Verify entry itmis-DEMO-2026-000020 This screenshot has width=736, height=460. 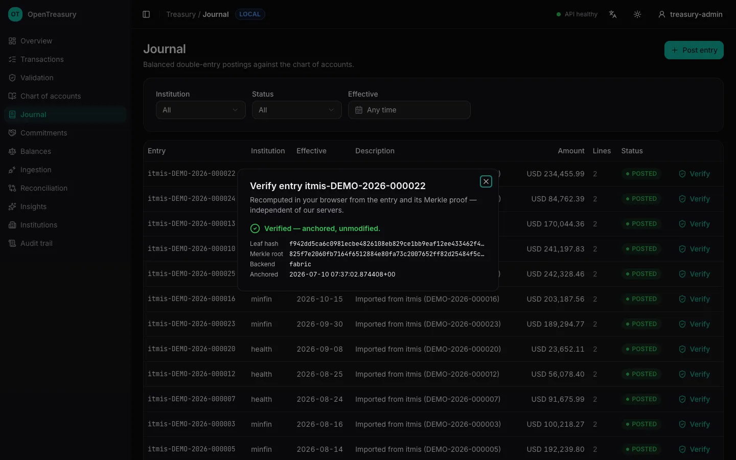[694, 349]
